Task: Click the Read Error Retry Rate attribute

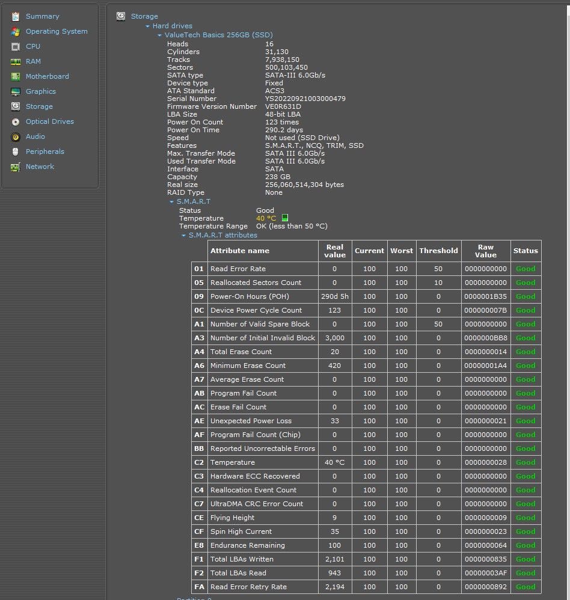Action: tap(248, 587)
